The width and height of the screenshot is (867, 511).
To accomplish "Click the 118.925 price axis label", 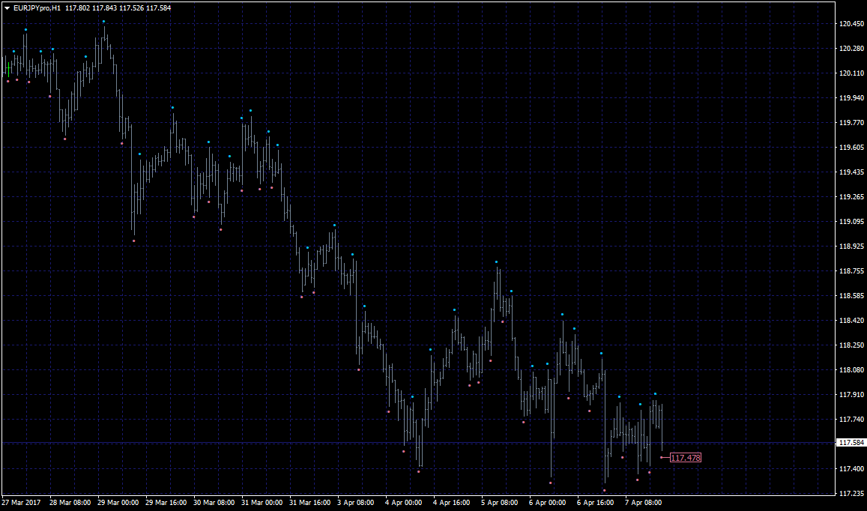I will [x=851, y=246].
